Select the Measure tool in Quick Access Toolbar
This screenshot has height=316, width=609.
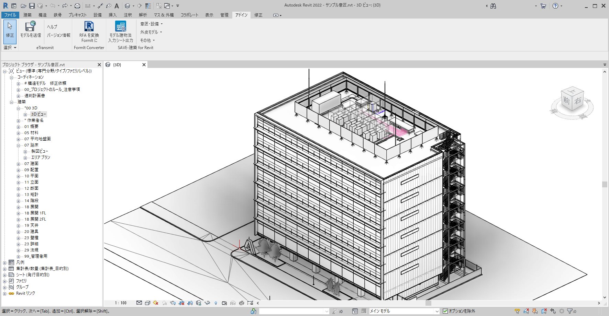click(100, 5)
